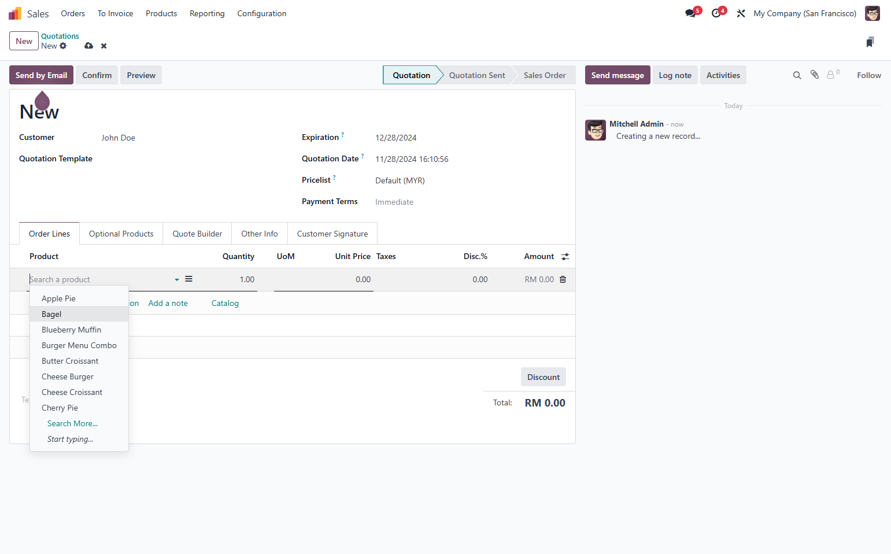
Task: Open the activities clock icon
Action: (717, 13)
